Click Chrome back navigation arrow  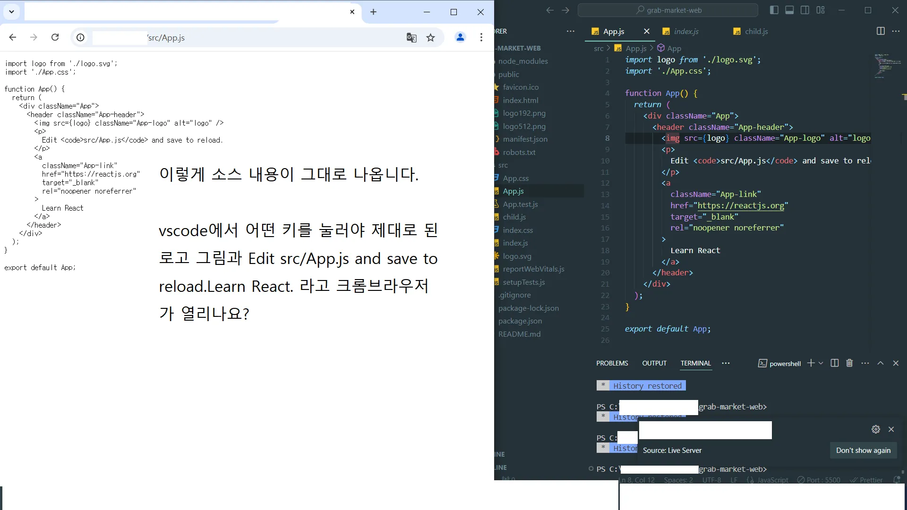pos(13,37)
